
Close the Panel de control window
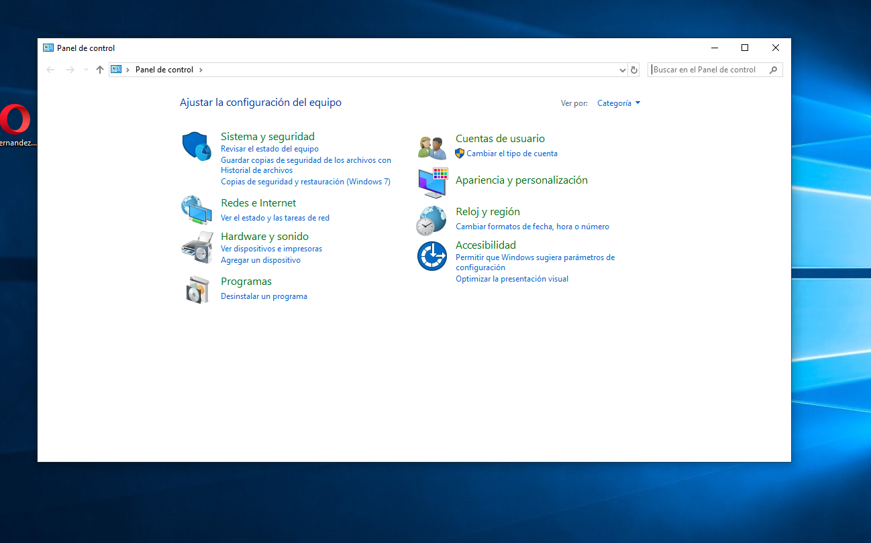776,48
